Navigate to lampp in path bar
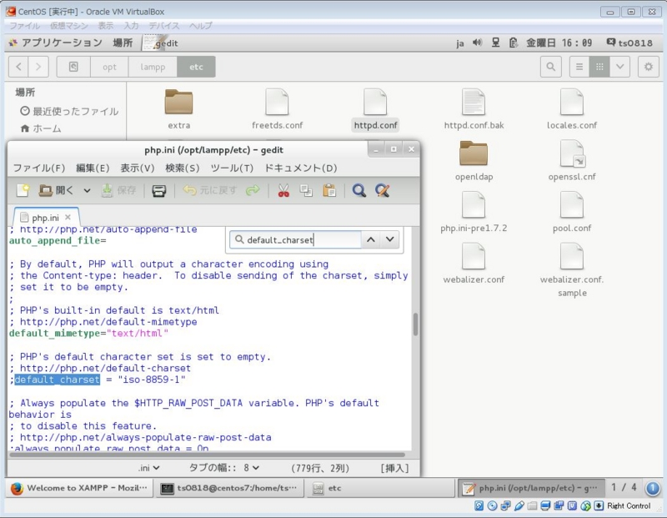 153,67
